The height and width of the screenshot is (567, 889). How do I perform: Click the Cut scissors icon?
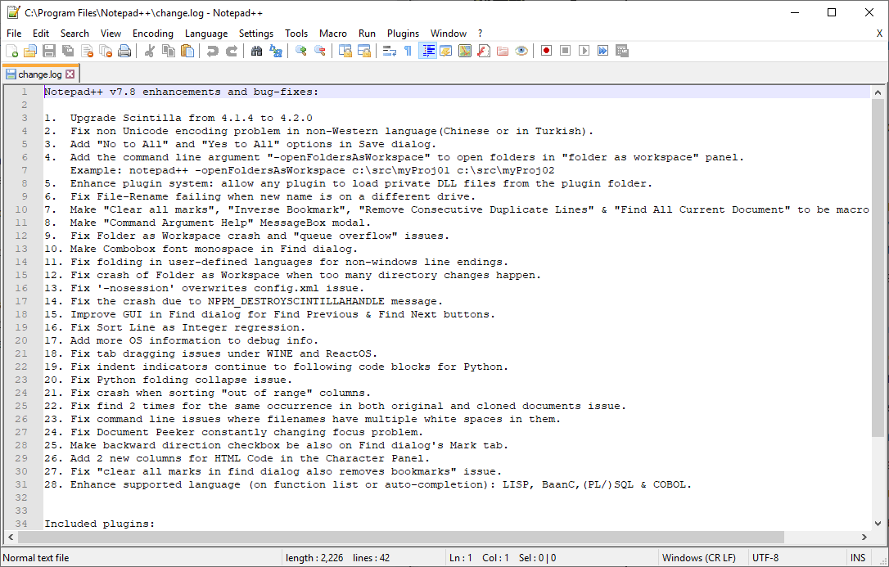(x=150, y=51)
